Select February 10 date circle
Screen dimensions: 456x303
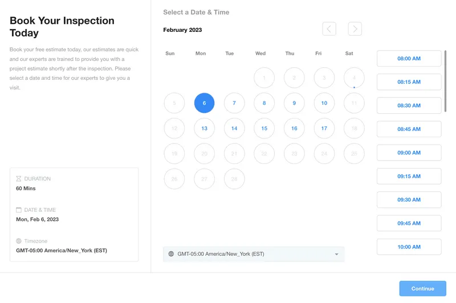coord(324,103)
